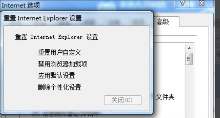Click the bold 重置 Internet Explorer 设置 heading
Image resolution: width=220 pixels, height=118 pixels.
tap(56, 37)
